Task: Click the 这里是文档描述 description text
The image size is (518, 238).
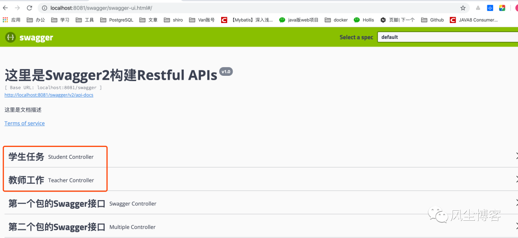Action: tap(23, 110)
